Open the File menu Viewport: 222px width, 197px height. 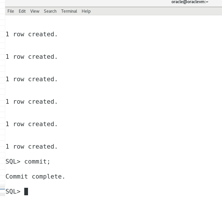pos(11,11)
